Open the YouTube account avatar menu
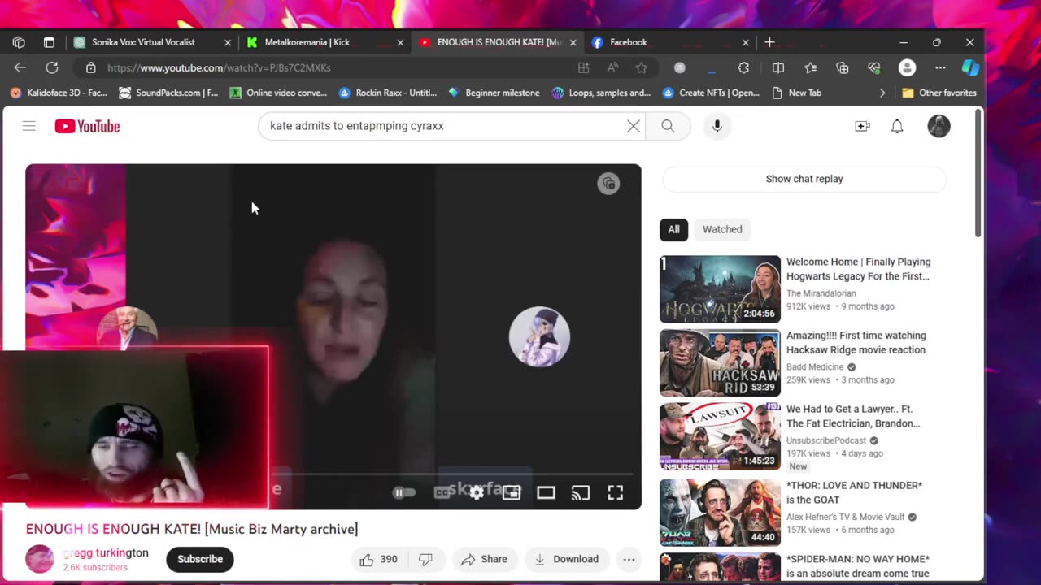Screen dimensions: 1041x585 (939, 126)
